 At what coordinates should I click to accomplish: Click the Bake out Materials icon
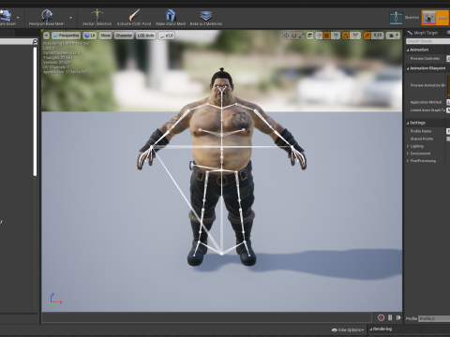pyautogui.click(x=206, y=15)
